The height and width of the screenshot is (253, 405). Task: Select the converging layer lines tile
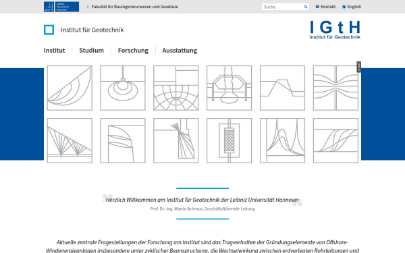(335, 88)
